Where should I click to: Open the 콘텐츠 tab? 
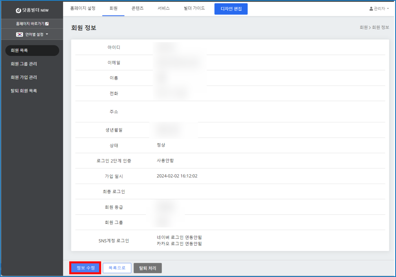(x=137, y=8)
